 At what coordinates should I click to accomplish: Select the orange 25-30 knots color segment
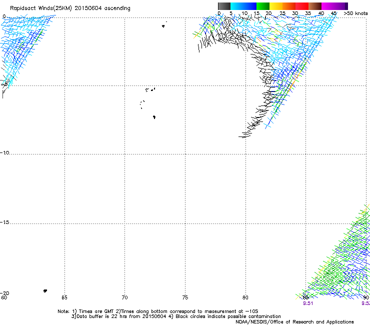point(289,6)
